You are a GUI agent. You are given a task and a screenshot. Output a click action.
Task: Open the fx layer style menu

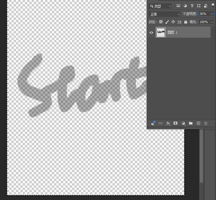point(168,123)
